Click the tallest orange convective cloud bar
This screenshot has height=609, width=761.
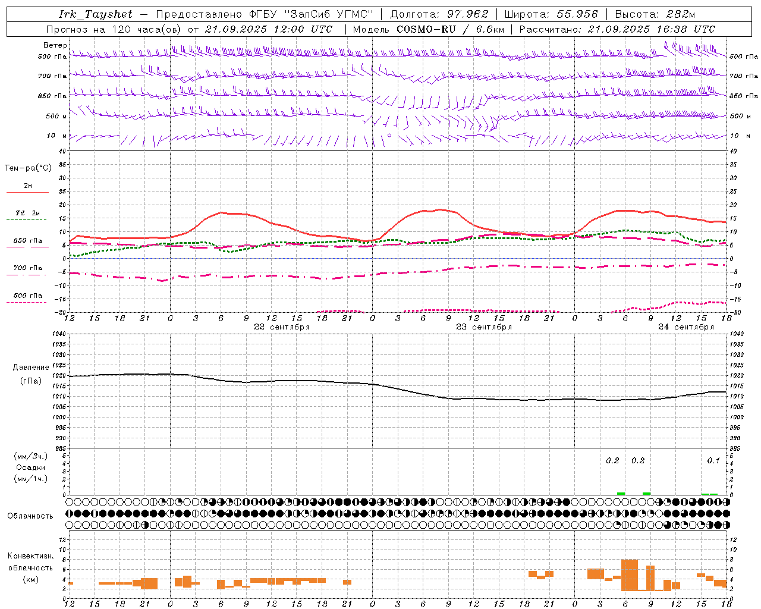[630, 575]
